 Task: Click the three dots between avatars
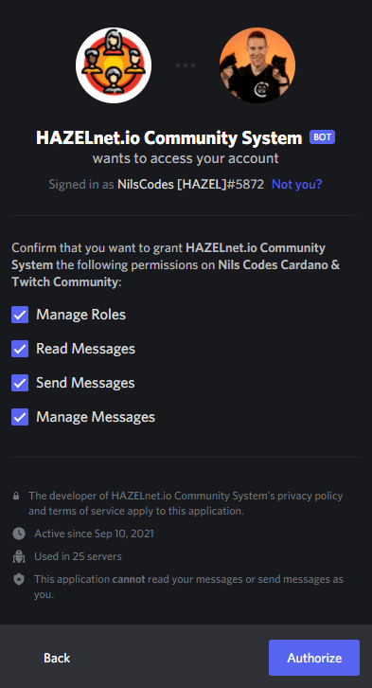[x=186, y=65]
